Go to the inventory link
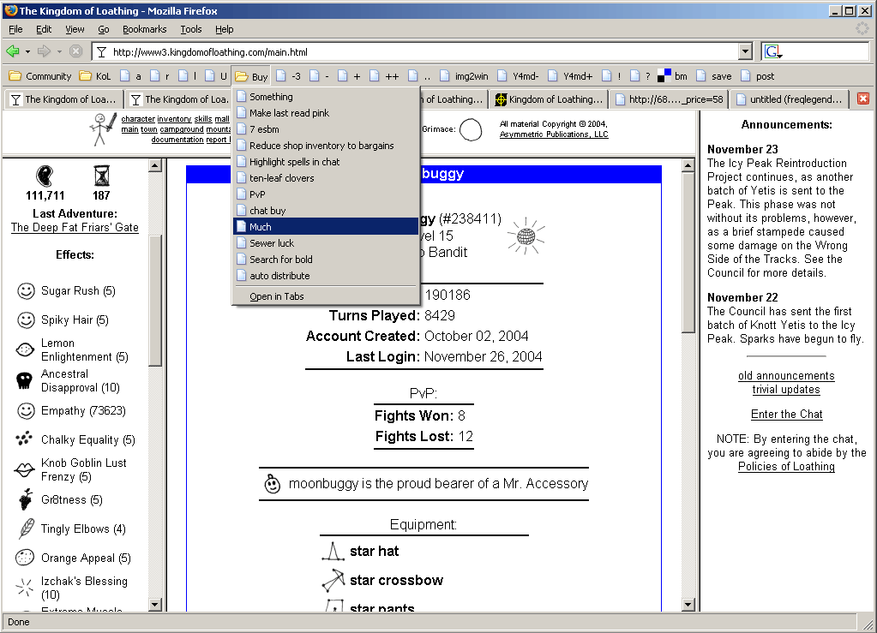 point(174,119)
